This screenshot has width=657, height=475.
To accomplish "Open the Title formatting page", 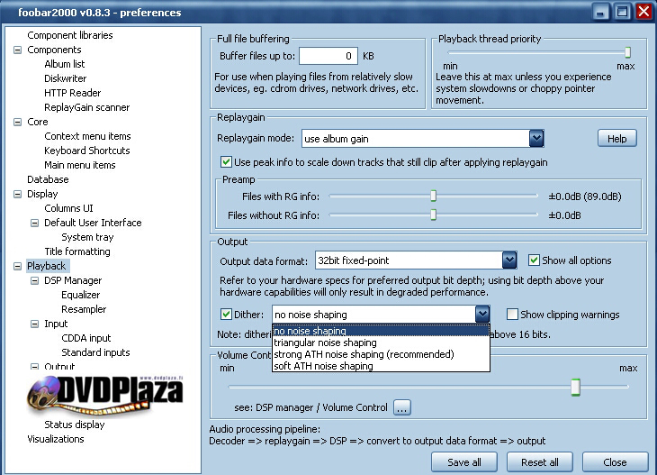I will coord(77,251).
